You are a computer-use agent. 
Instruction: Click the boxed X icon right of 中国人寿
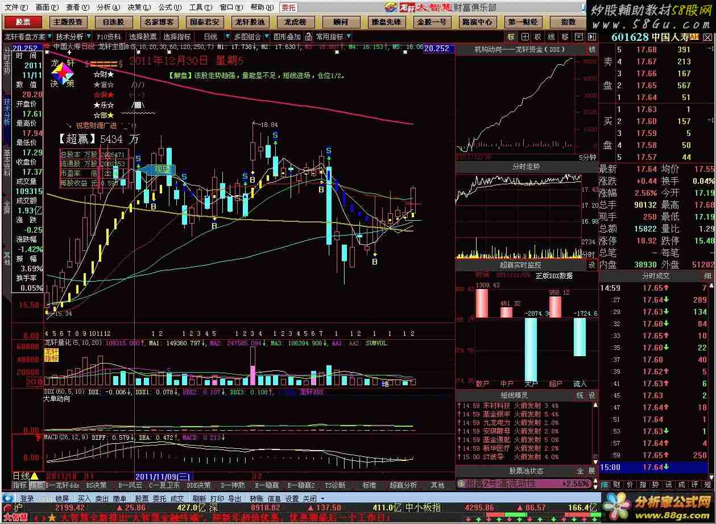coord(708,38)
